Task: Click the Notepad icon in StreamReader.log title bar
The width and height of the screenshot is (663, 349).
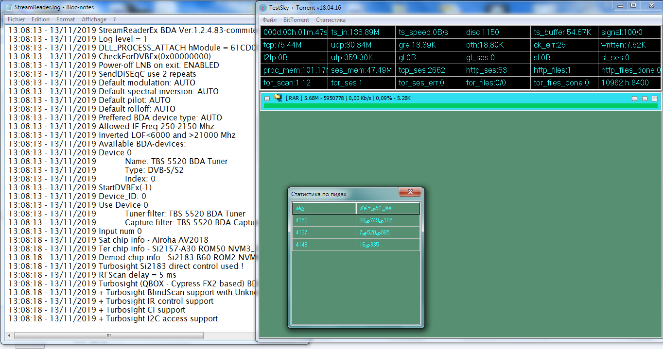Action: 8,7
